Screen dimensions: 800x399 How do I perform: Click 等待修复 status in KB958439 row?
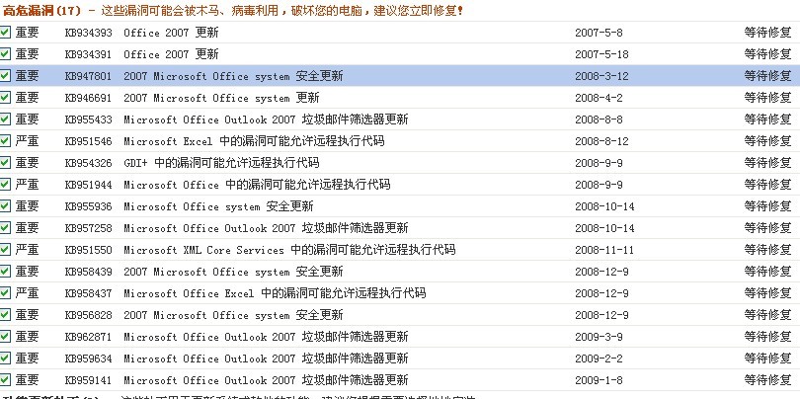click(767, 272)
